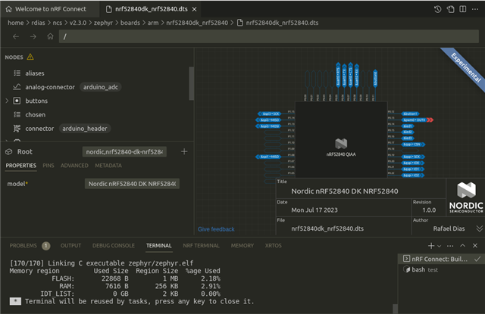Select the &spi3 SCK pin label
Screen dimensions: 485x314
pyautogui.click(x=271, y=113)
